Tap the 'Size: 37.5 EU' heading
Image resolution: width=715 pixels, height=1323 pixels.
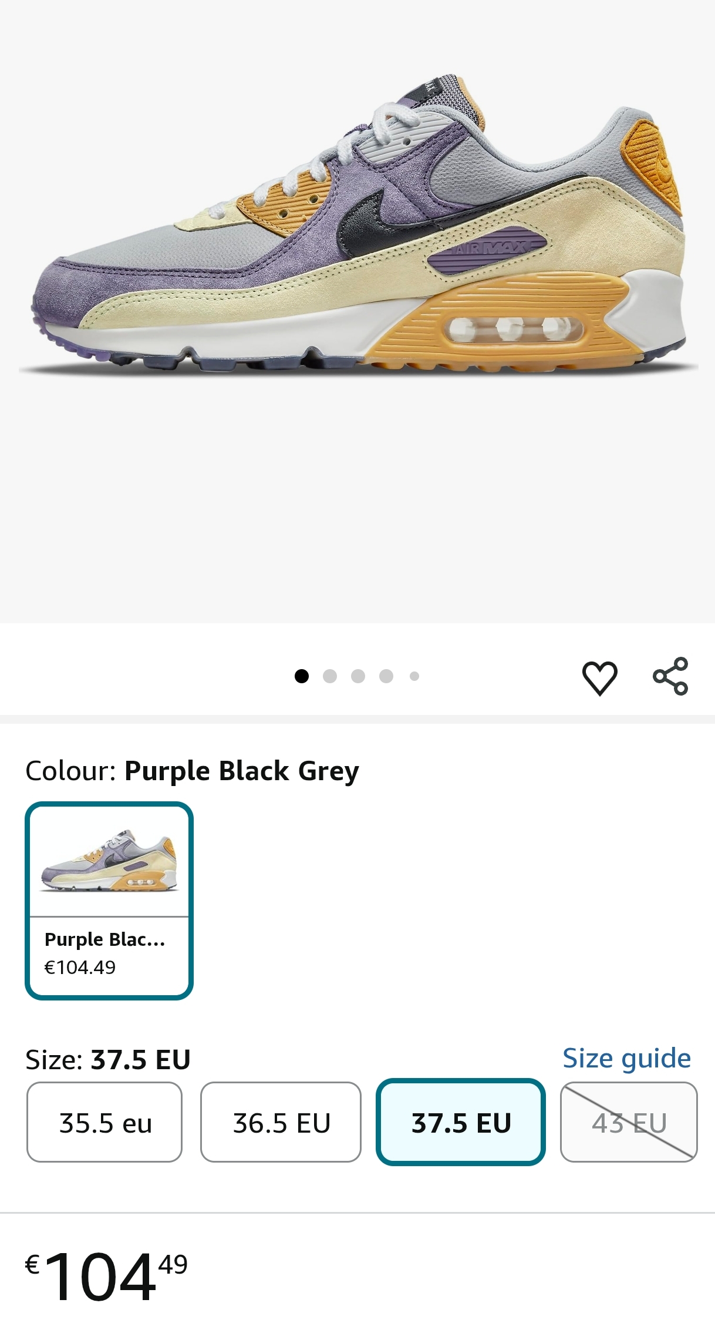click(108, 1060)
